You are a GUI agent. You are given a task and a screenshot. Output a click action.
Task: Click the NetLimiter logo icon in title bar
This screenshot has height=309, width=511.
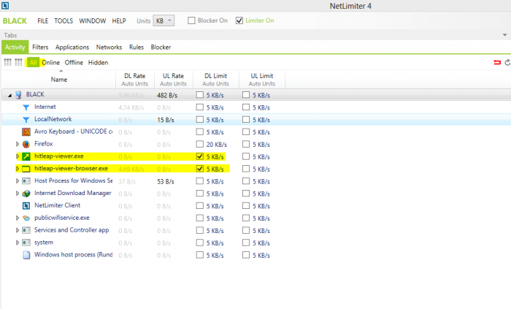click(x=5, y=5)
